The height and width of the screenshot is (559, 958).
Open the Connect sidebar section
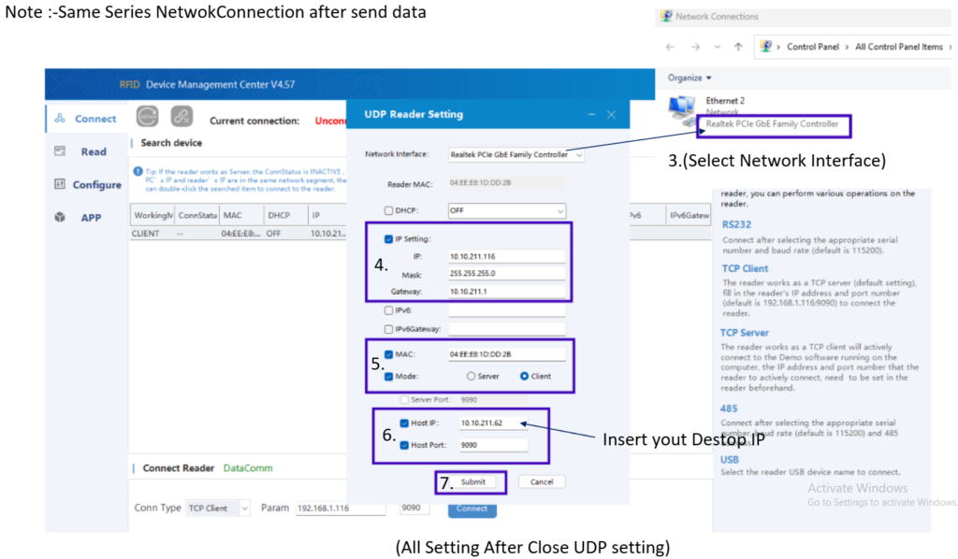pos(85,119)
